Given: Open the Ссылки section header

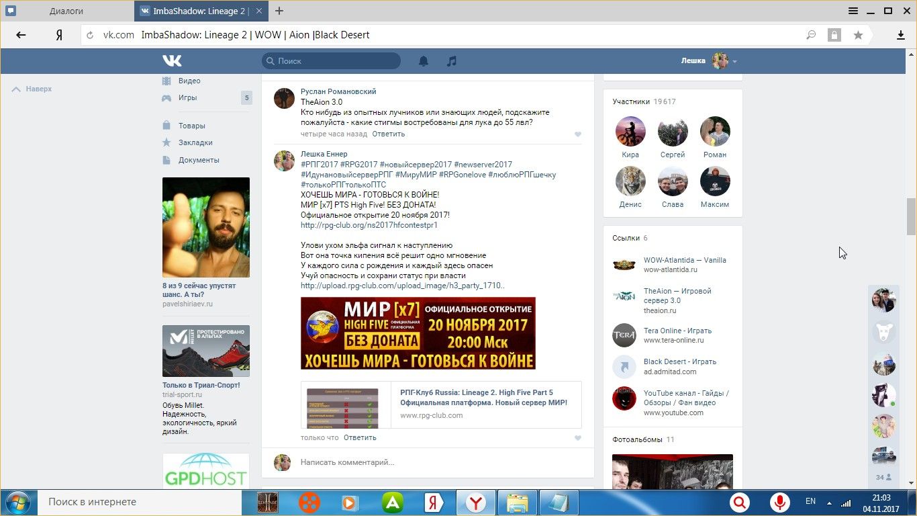Looking at the screenshot, I should 626,238.
